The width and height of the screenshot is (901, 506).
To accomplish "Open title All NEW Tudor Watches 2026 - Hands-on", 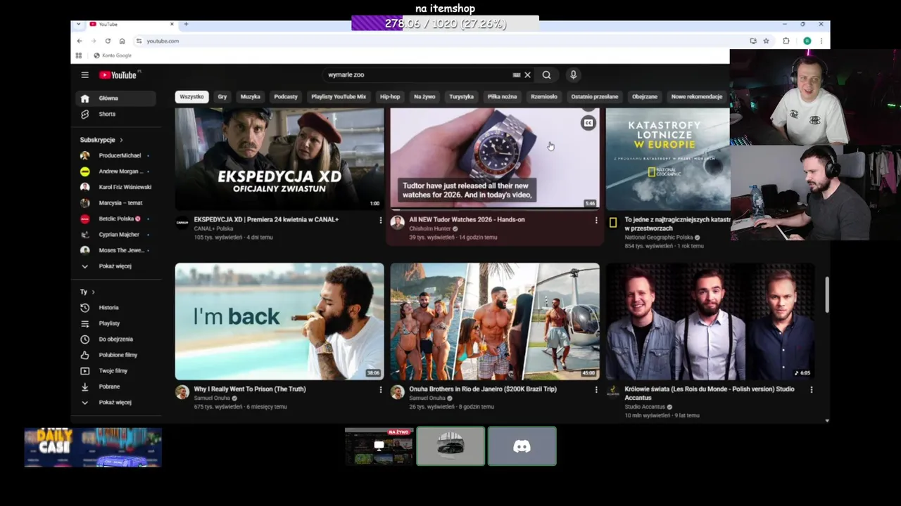I will pos(467,219).
